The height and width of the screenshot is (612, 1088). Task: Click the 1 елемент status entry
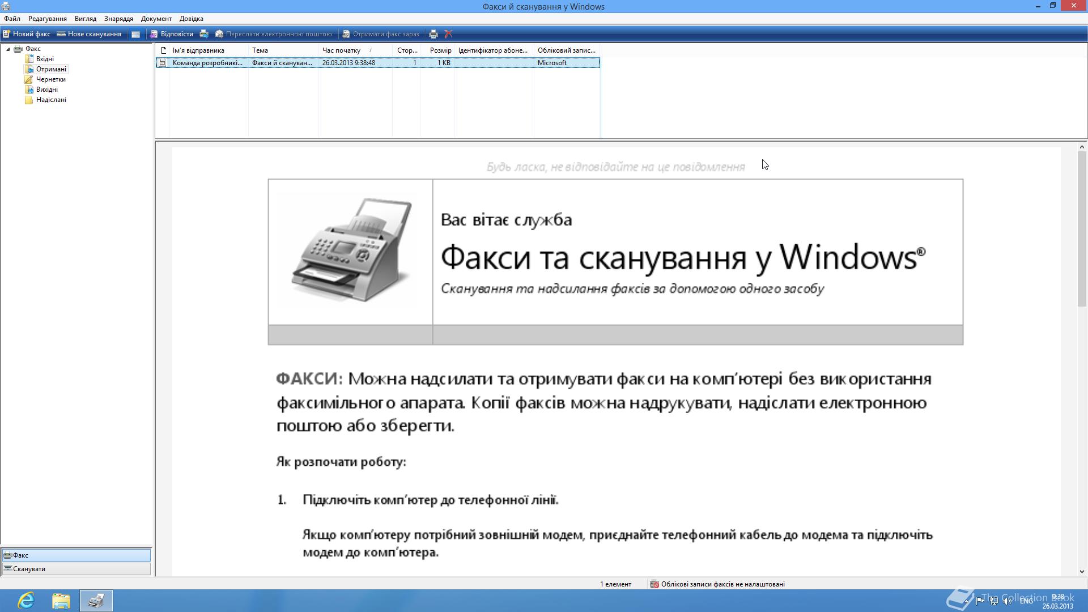click(615, 584)
